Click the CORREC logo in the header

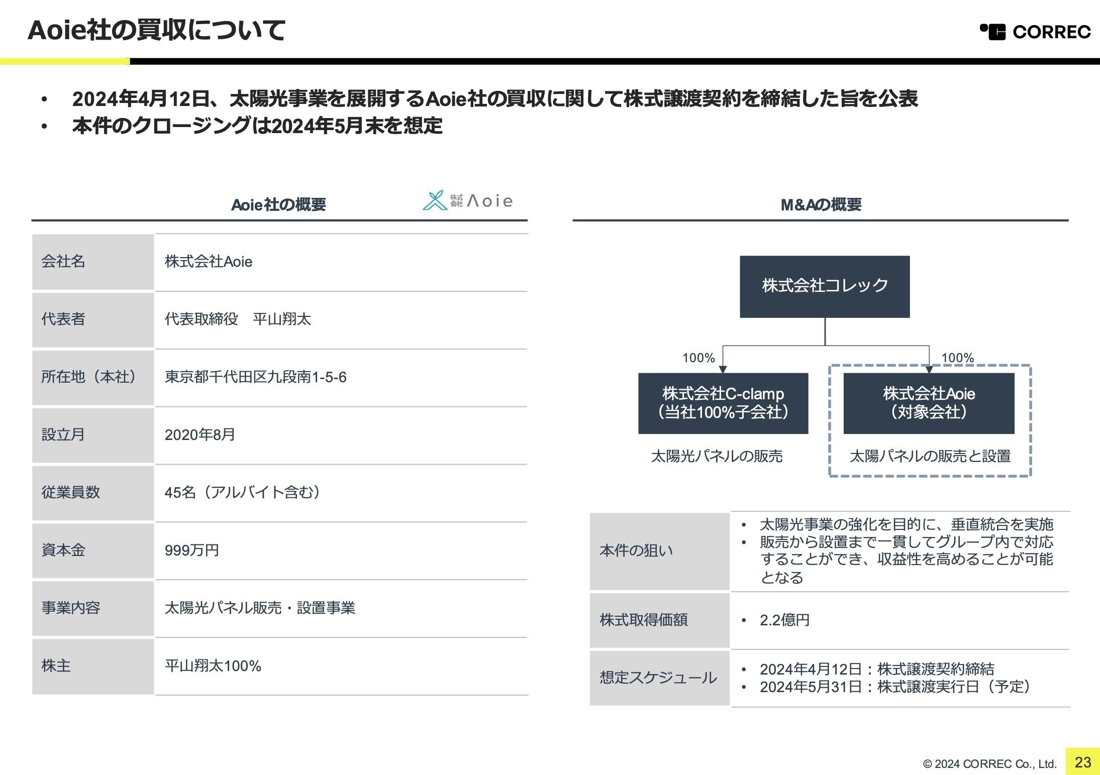(1035, 32)
